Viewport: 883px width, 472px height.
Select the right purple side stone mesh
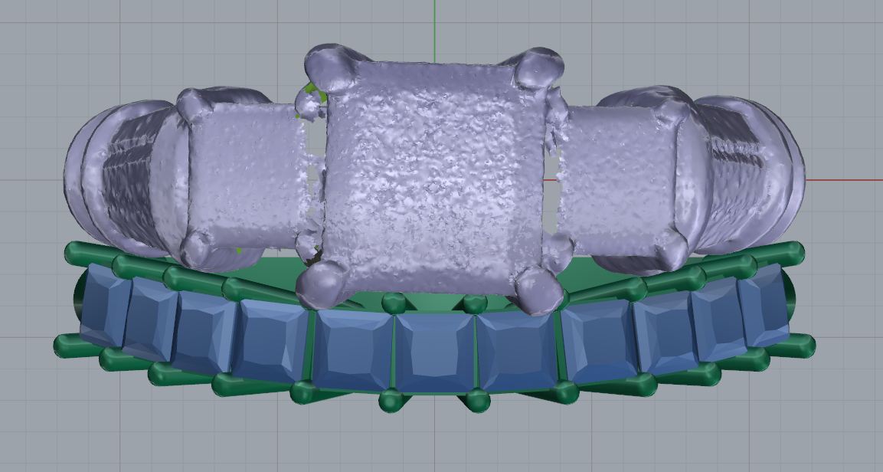pos(616,180)
